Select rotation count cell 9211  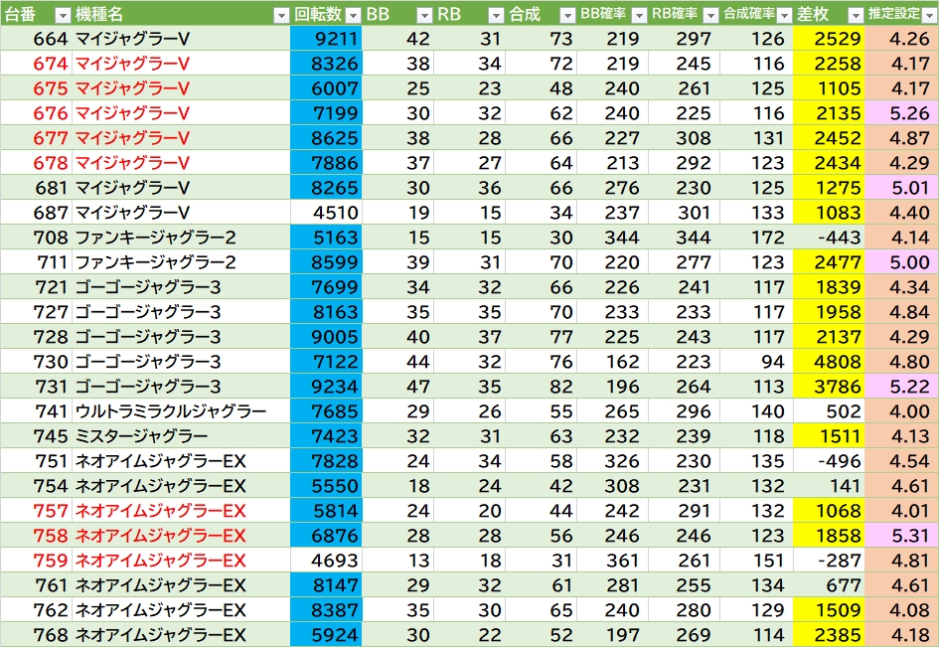point(326,39)
